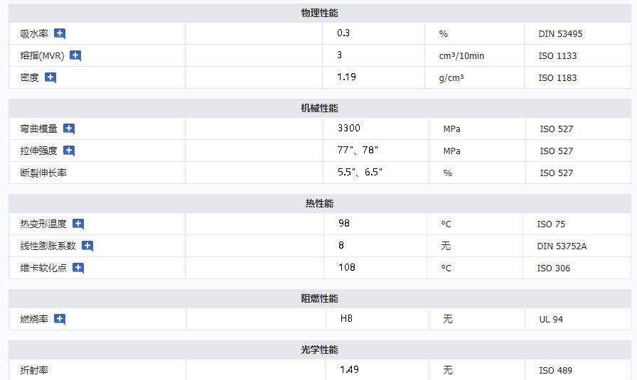
Task: Click the 折射率 property label
Action: point(34,370)
